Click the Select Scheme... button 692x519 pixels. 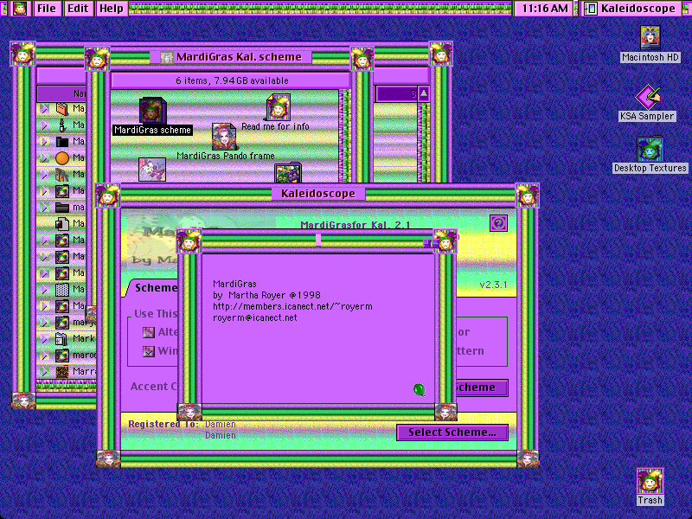pyautogui.click(x=452, y=432)
